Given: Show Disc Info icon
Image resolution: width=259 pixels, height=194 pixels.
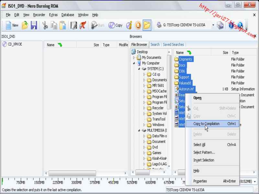Looking at the screenshot, I should coord(129,25).
